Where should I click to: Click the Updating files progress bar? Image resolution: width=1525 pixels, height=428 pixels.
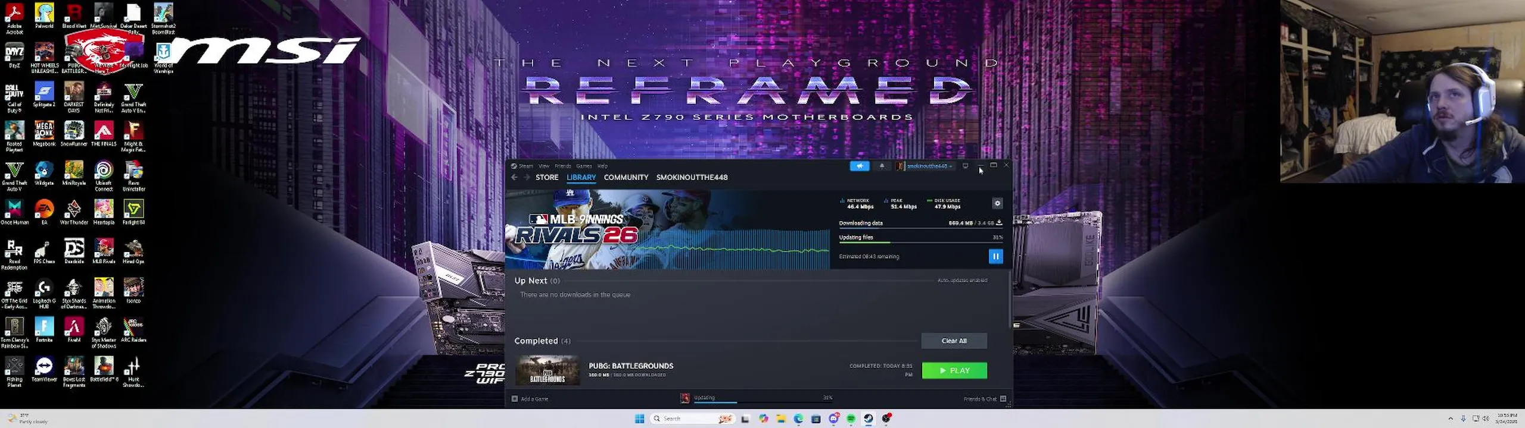[920, 243]
